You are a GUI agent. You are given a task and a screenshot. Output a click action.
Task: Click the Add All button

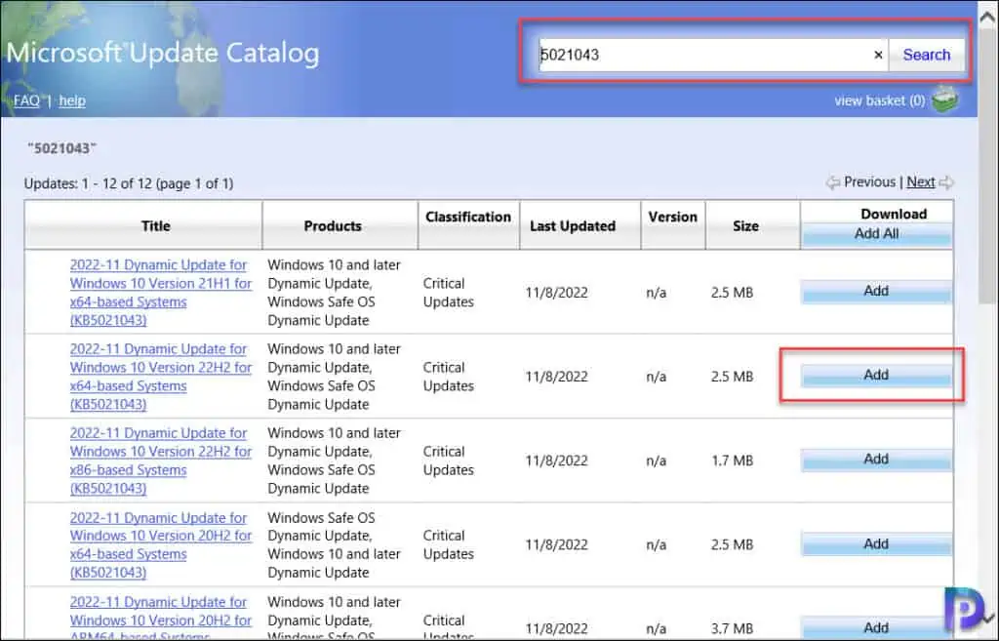click(877, 234)
